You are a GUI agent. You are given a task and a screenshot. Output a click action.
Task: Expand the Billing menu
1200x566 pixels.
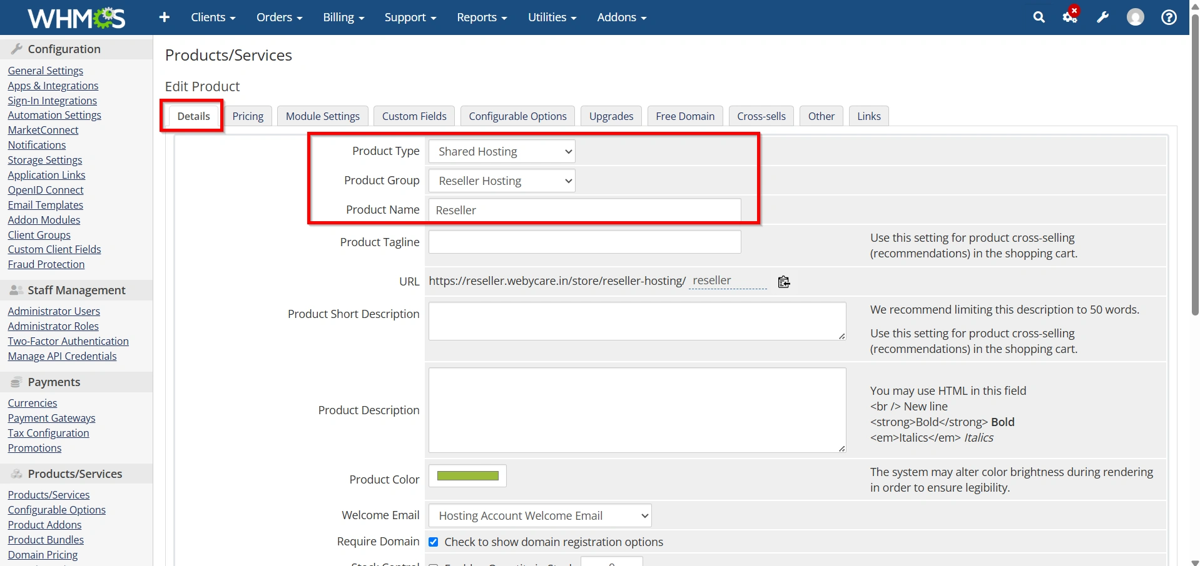coord(343,17)
